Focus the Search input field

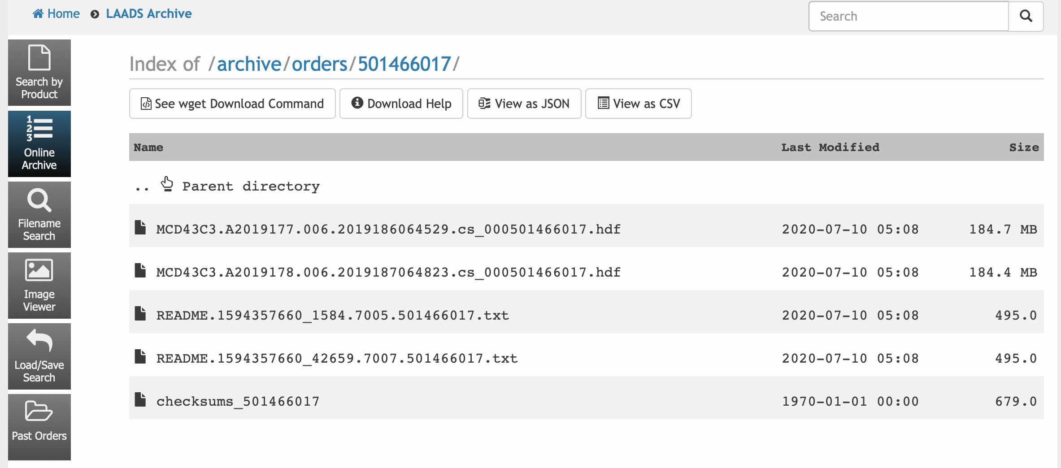[x=909, y=16]
